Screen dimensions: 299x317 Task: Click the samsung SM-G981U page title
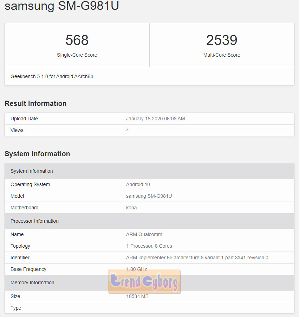61,6
